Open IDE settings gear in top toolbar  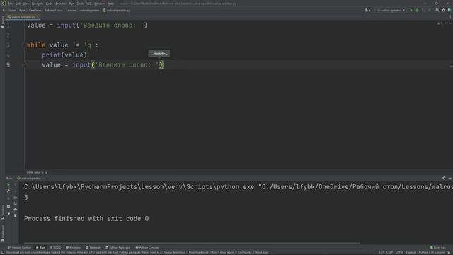pyautogui.click(x=444, y=10)
